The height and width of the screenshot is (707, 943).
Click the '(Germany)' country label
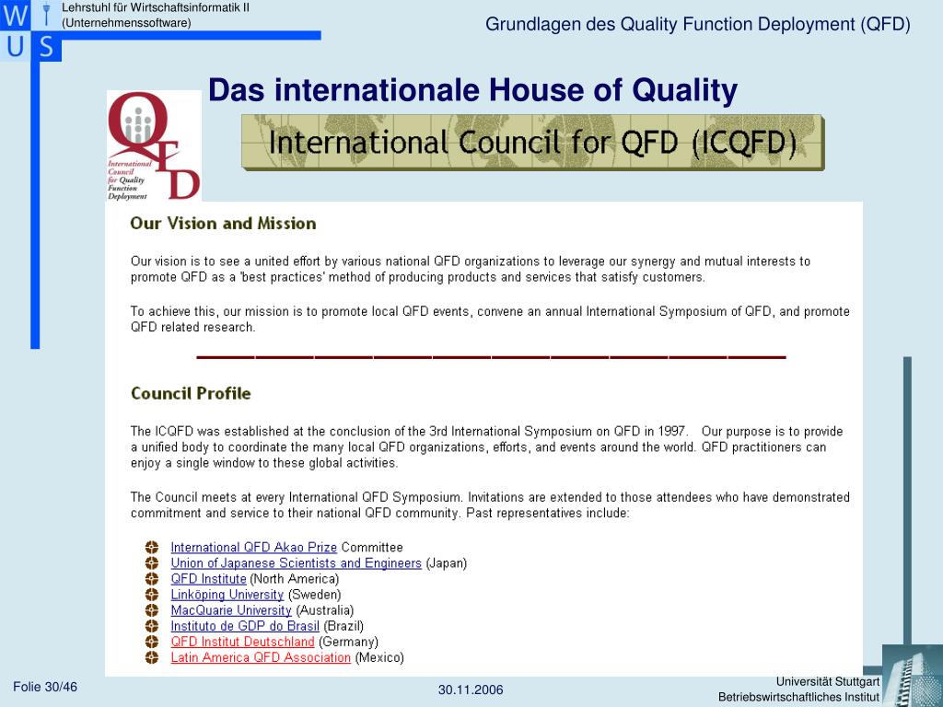pyautogui.click(x=348, y=642)
